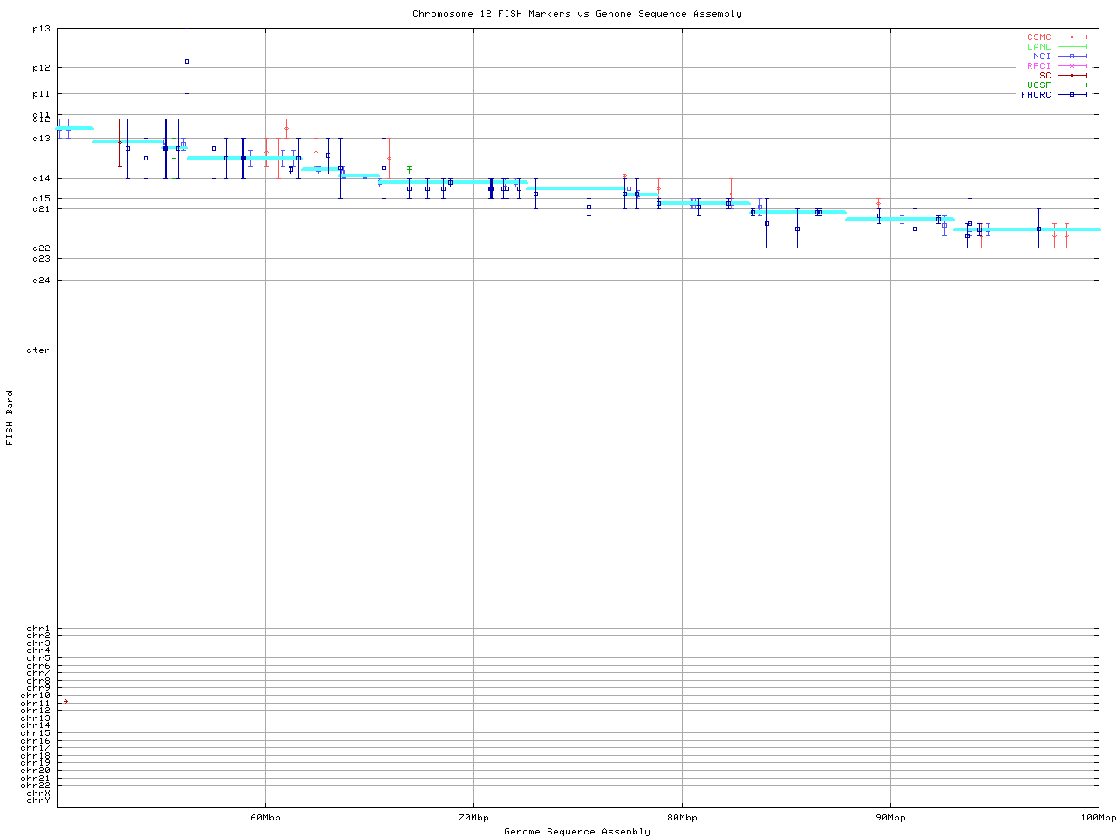The image size is (1116, 837).
Task: Pick the UCSF legend marker sample
Action: tap(1072, 85)
